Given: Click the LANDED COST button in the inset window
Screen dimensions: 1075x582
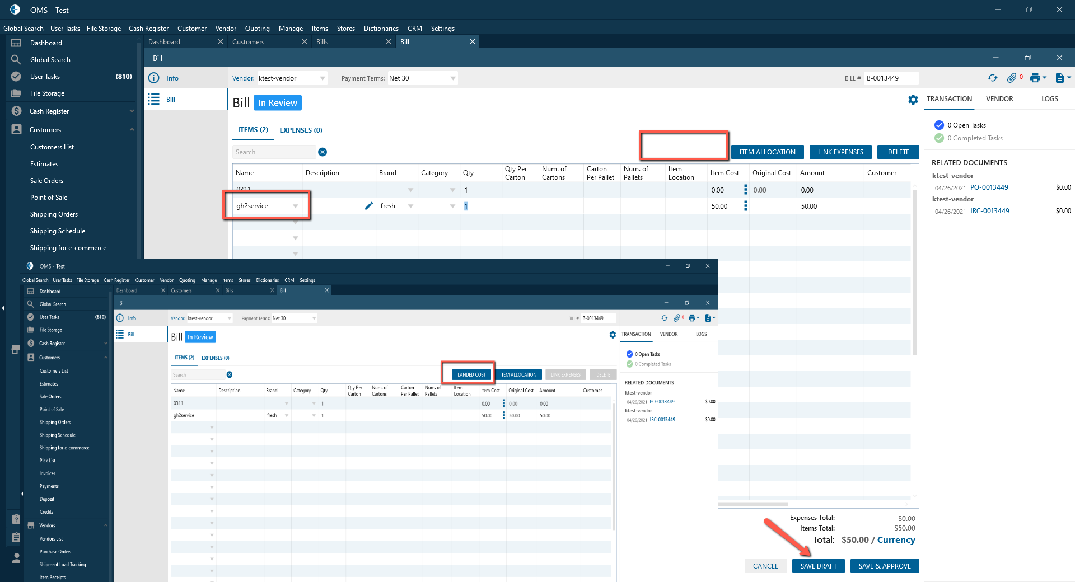Looking at the screenshot, I should (471, 375).
